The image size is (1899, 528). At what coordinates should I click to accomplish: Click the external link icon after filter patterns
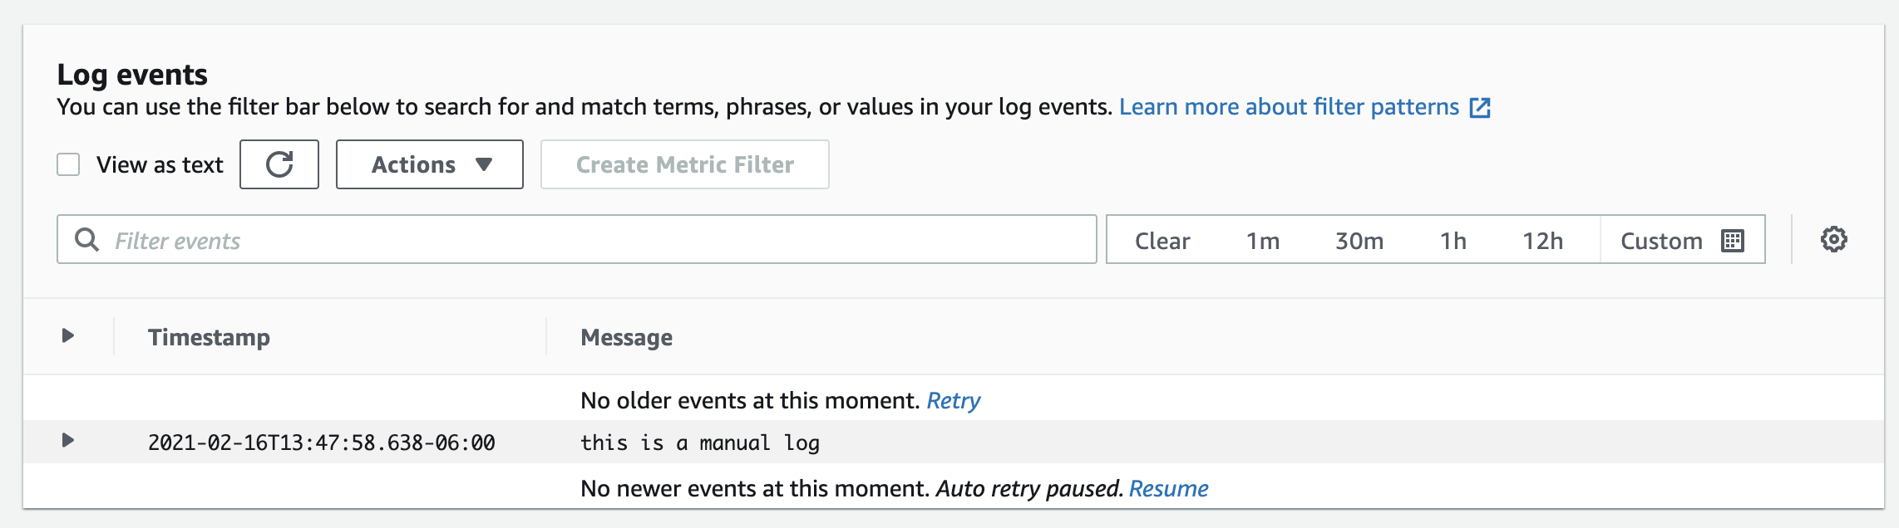point(1480,108)
